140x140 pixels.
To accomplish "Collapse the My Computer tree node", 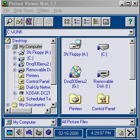I will 8,47.
